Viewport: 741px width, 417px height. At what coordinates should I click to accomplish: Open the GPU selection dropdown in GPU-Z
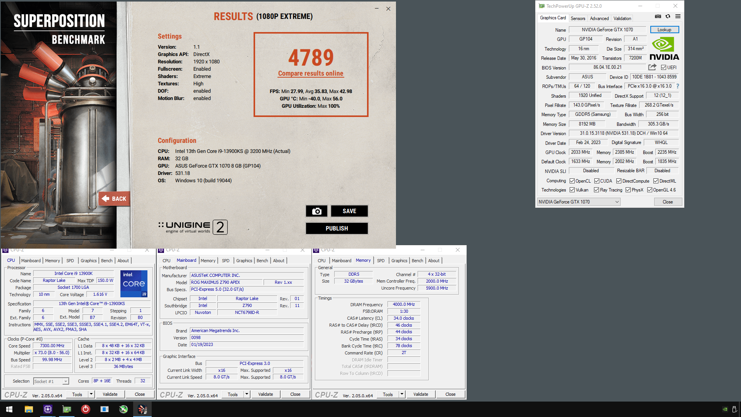click(x=579, y=202)
